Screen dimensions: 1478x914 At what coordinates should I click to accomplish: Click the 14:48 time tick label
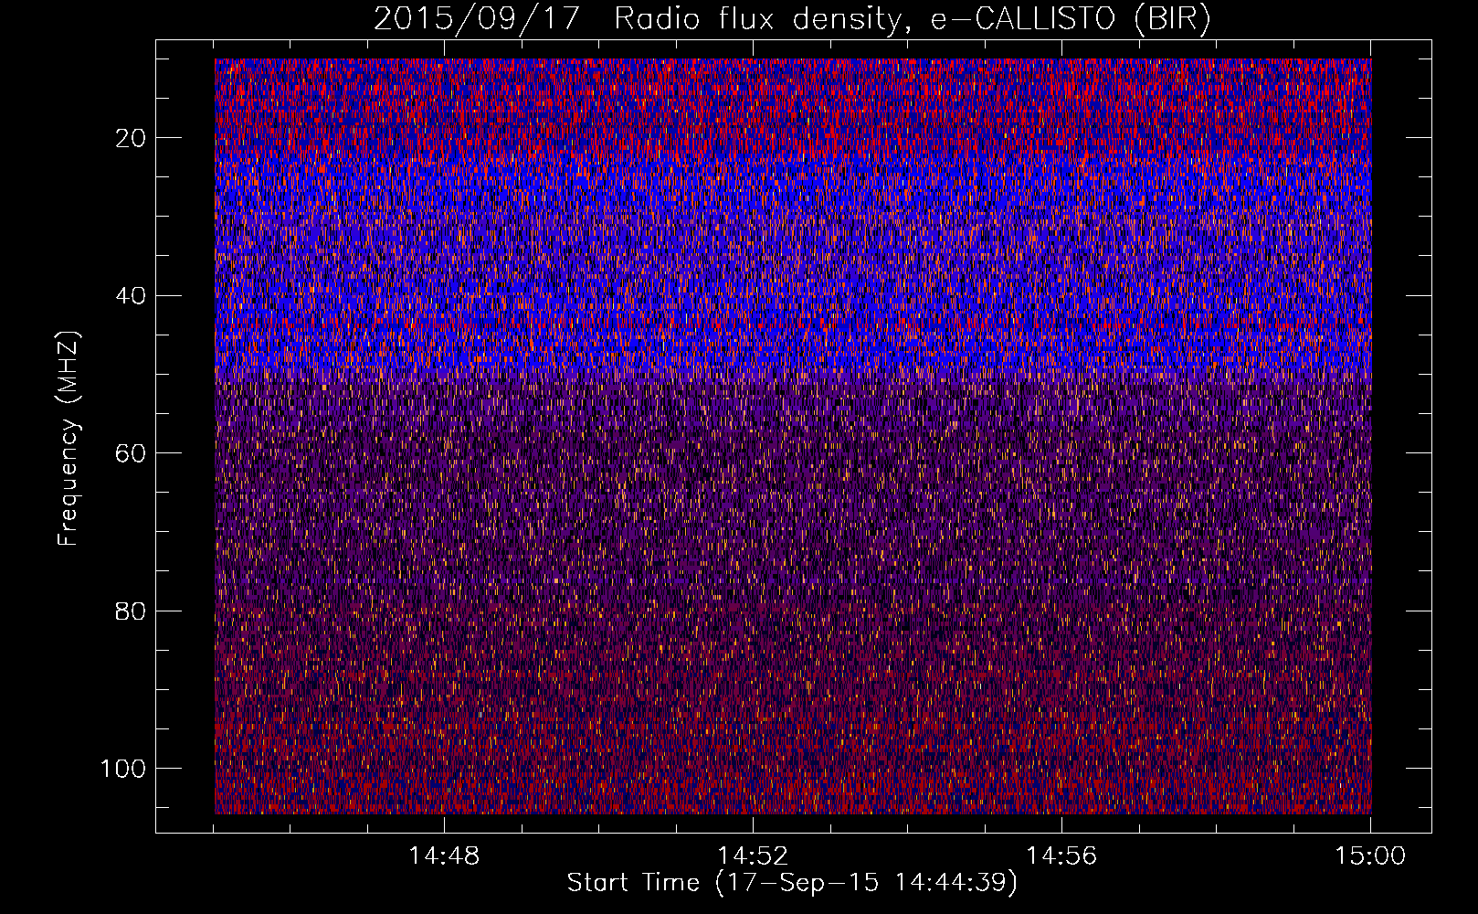443,856
